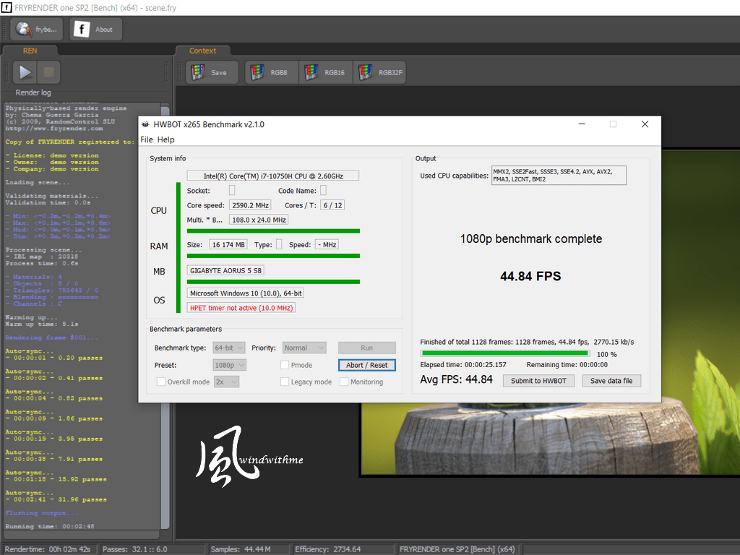Viewport: 740px width, 555px height.
Task: Click the Run benchmark button
Action: pyautogui.click(x=366, y=348)
